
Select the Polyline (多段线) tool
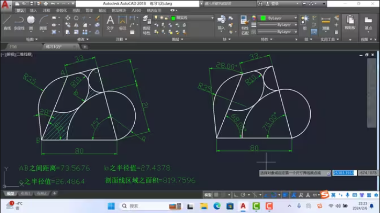tap(19, 22)
